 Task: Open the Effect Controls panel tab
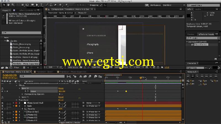coord(28,10)
